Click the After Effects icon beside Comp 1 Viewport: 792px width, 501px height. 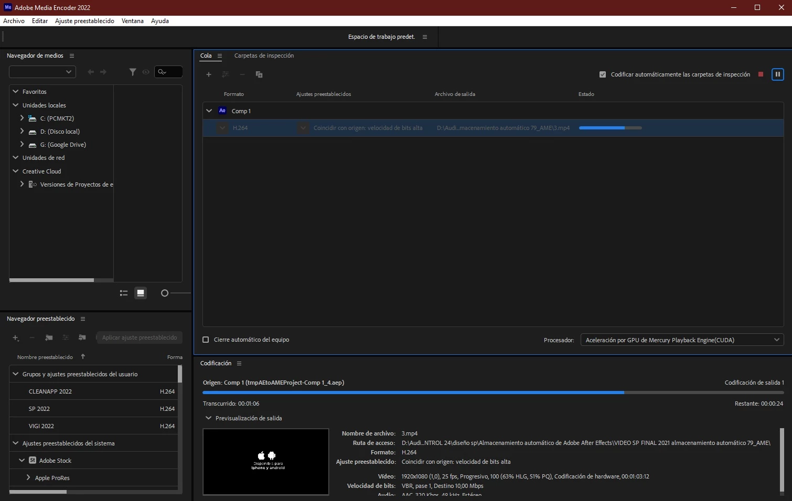click(x=222, y=111)
